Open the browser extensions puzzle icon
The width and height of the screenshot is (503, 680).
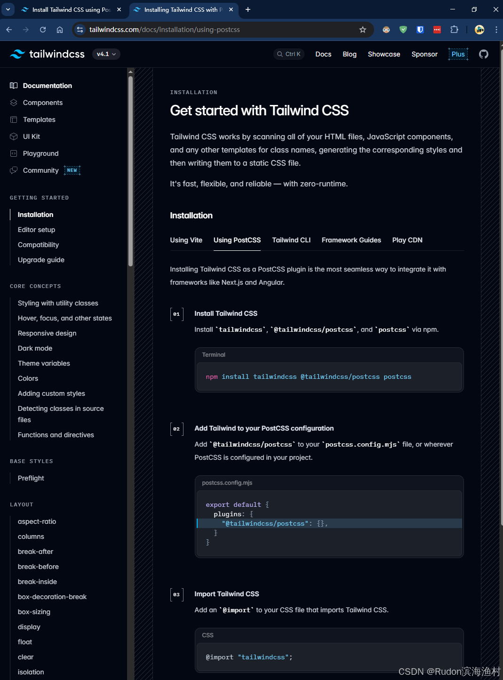tap(454, 30)
